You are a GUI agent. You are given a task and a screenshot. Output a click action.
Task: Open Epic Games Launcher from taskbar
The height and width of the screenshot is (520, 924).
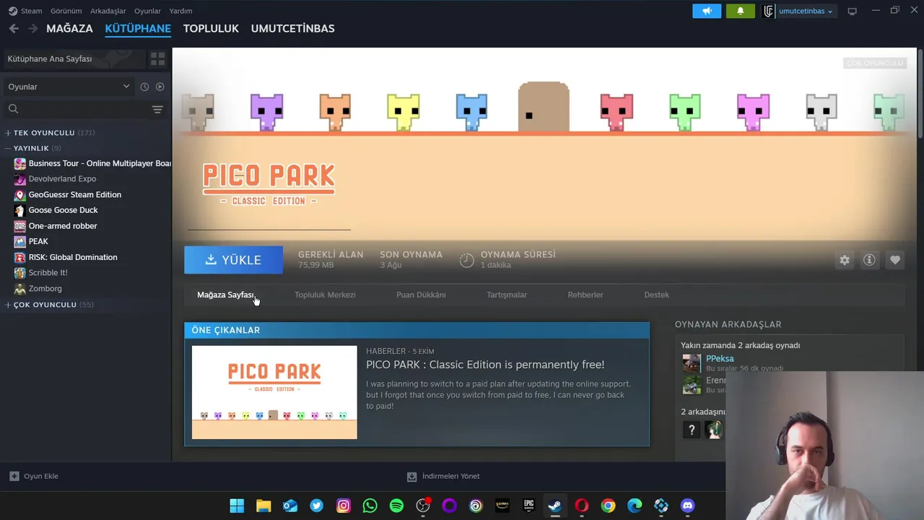(528, 506)
